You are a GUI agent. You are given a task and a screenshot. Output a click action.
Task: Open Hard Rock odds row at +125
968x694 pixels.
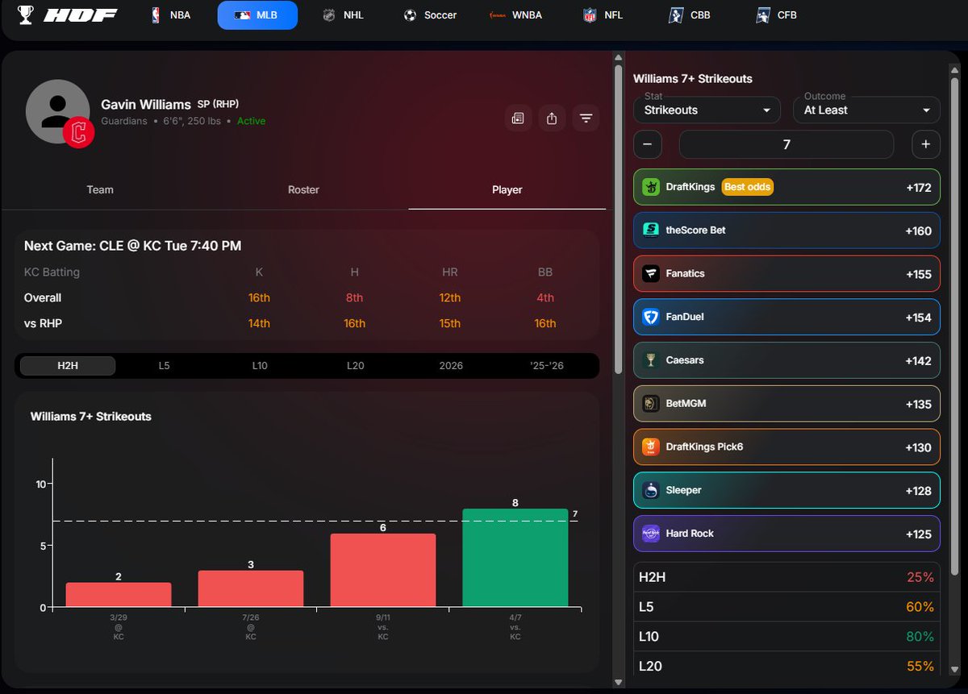[786, 534]
